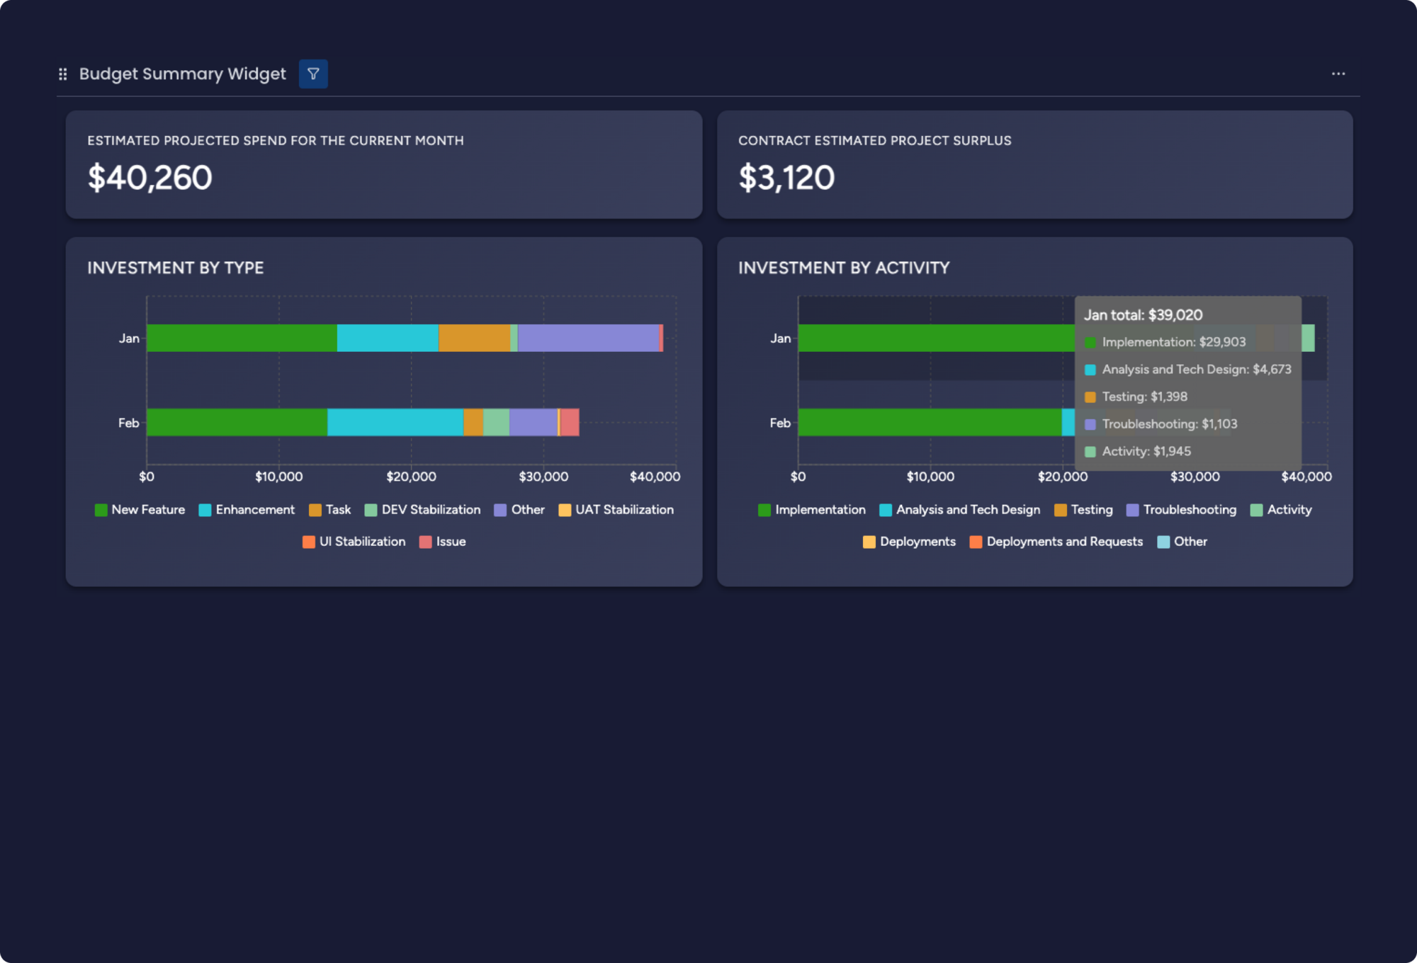Image resolution: width=1417 pixels, height=963 pixels.
Task: Toggle DEV Stabilization legend item
Action: pyautogui.click(x=422, y=510)
